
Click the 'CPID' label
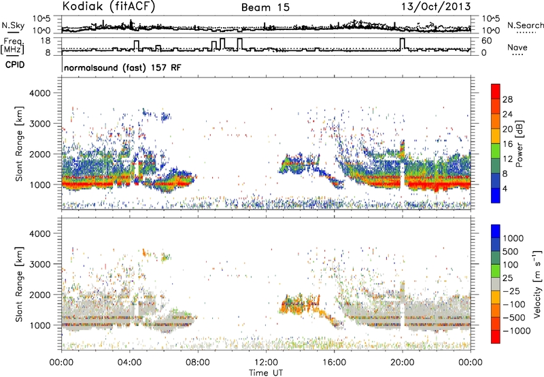(x=15, y=65)
